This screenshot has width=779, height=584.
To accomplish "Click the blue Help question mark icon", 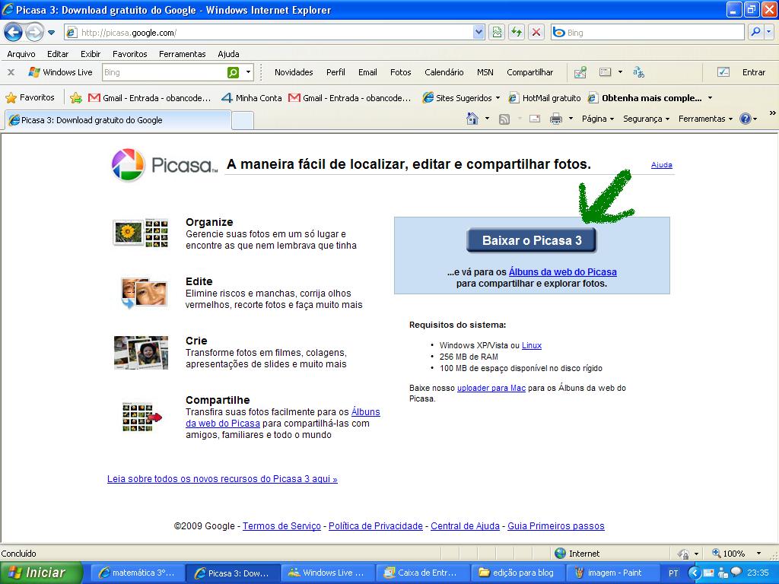I will (746, 119).
